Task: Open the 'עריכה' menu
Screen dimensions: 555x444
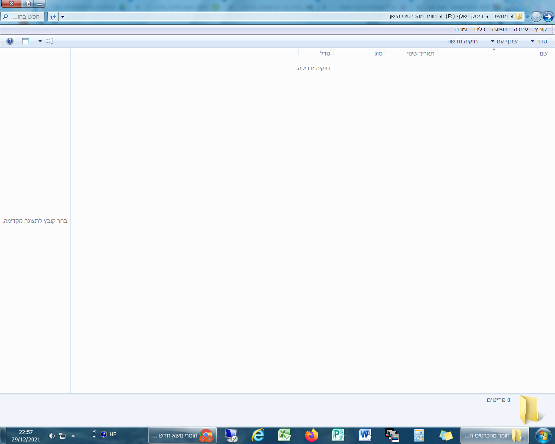Action: 521,29
